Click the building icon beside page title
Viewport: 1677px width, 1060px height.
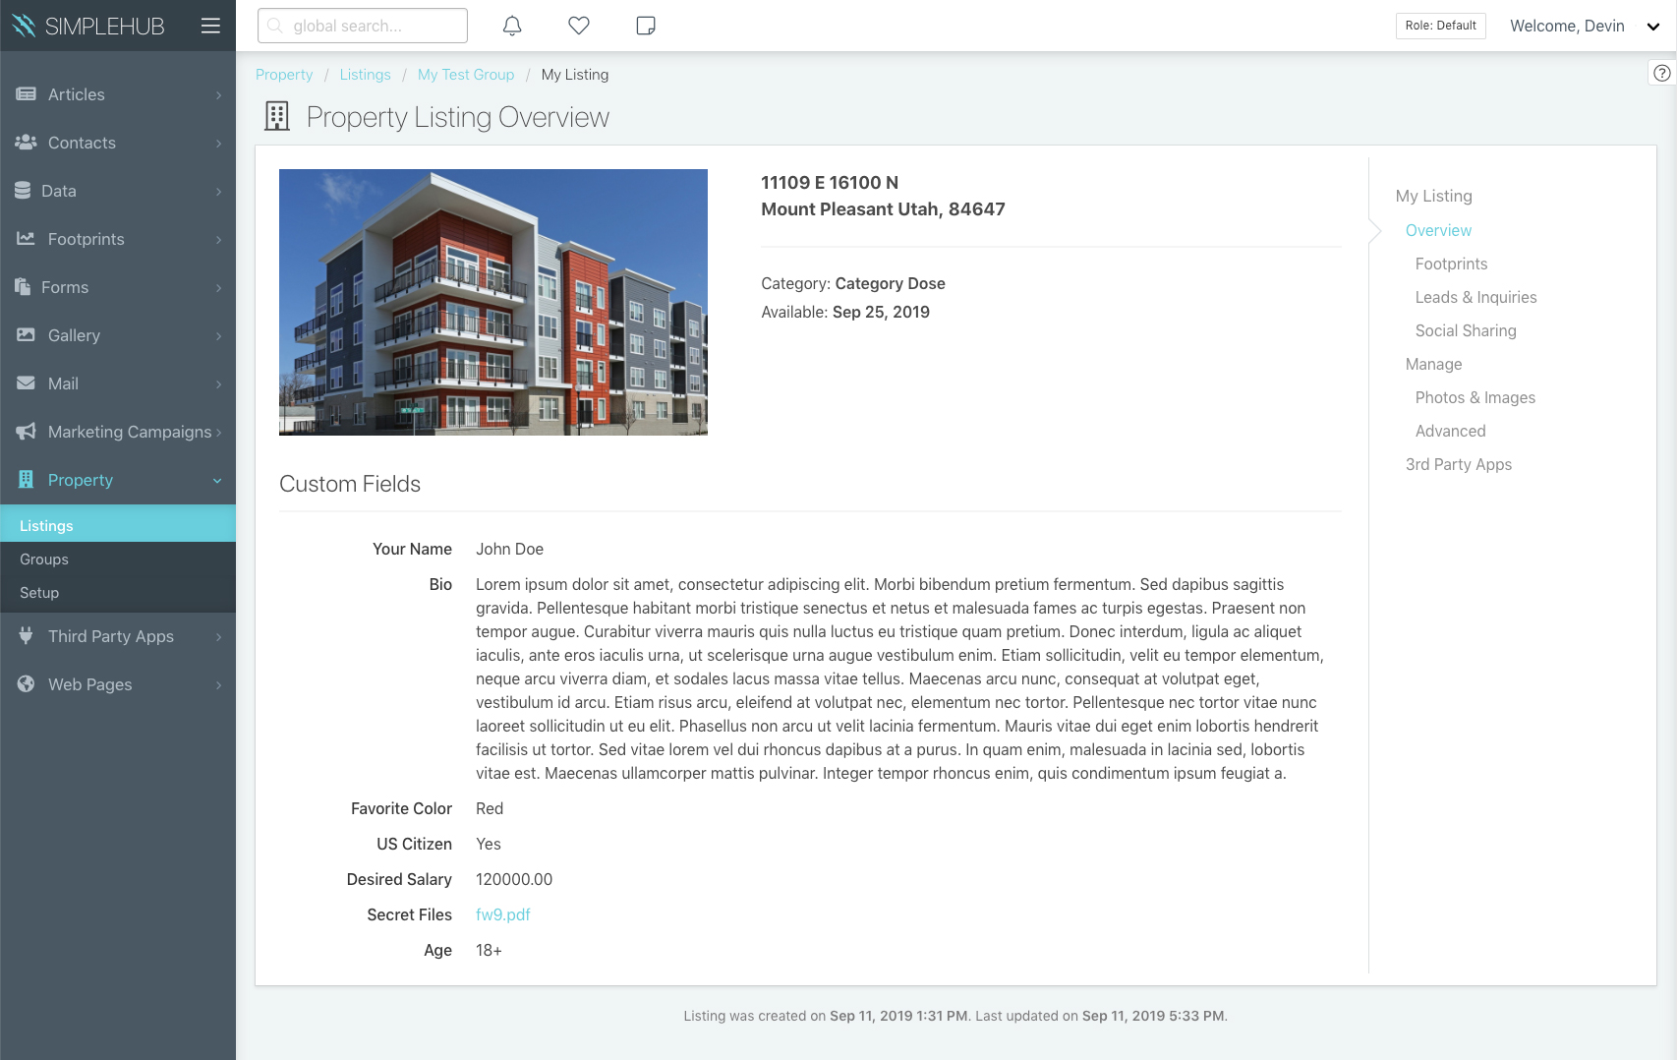(x=277, y=117)
